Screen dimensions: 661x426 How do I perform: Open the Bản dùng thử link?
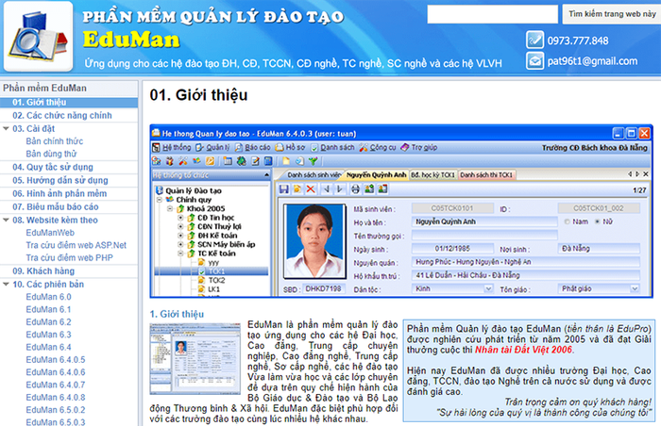(x=51, y=154)
